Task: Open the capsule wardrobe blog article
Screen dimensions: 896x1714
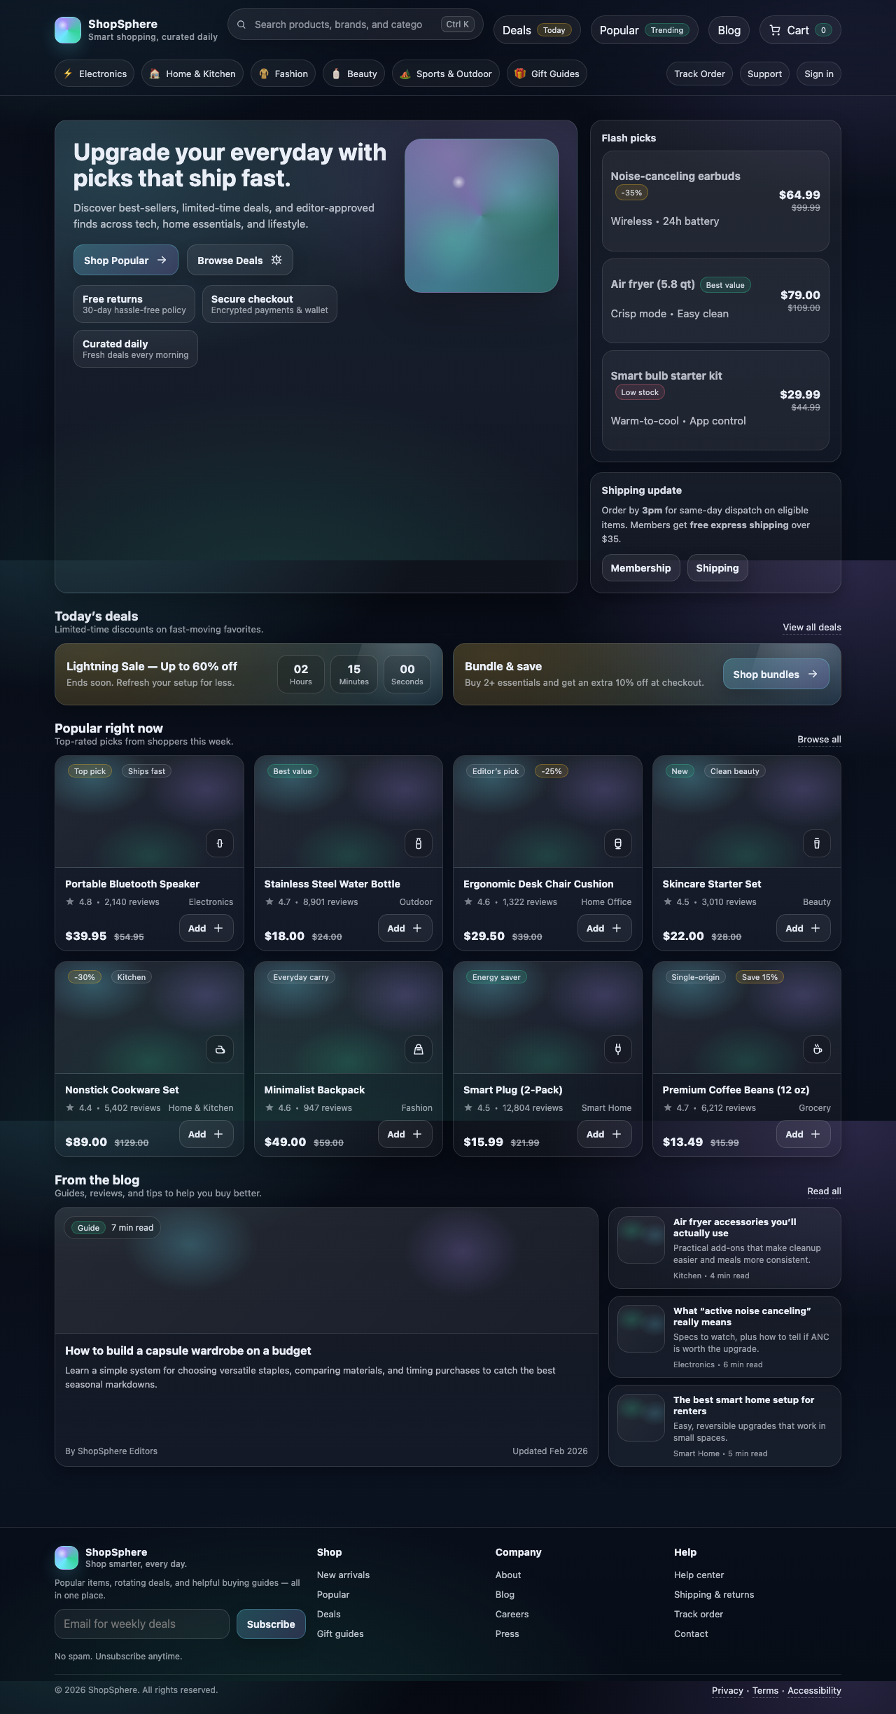Action: [x=326, y=1336]
